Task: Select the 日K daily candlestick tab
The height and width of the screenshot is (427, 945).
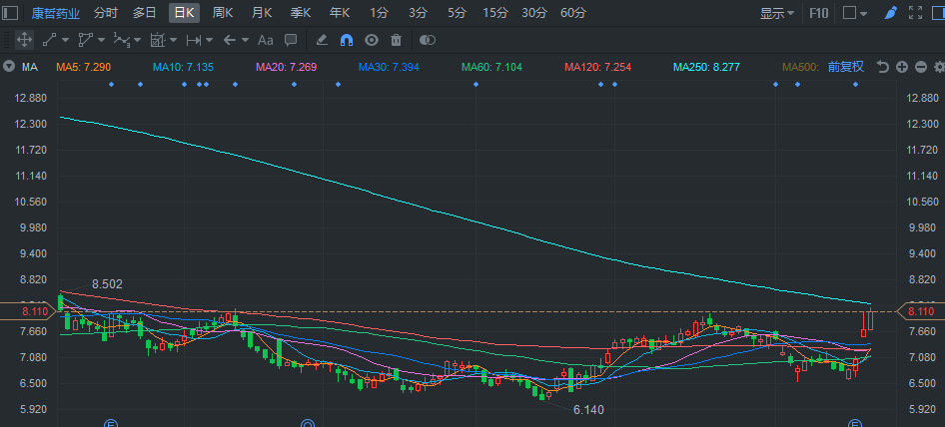Action: [x=185, y=13]
